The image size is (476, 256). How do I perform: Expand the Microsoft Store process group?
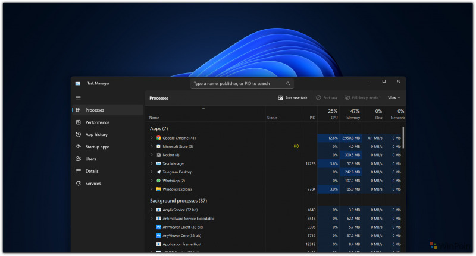152,146
